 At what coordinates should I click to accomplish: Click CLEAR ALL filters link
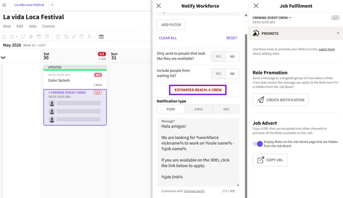coord(168,38)
